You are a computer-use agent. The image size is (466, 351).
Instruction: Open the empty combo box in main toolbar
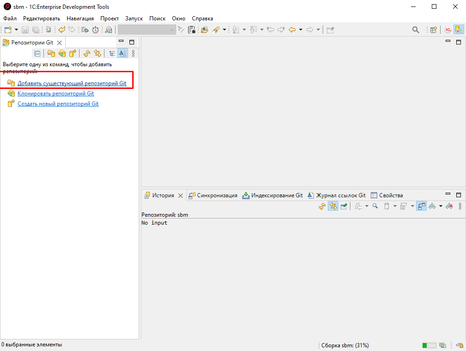(x=147, y=30)
